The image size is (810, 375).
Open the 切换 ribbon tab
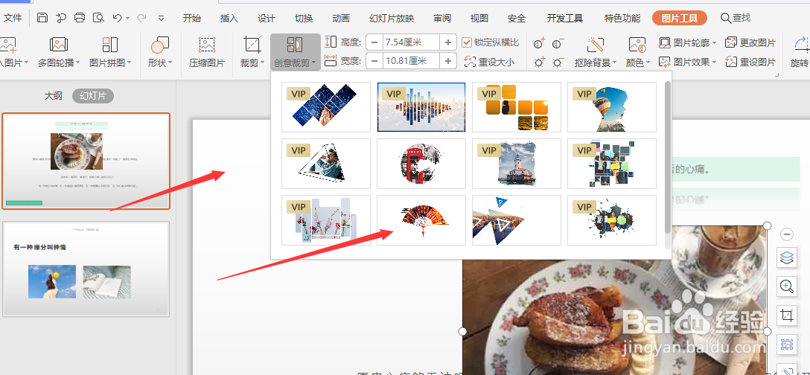(304, 18)
